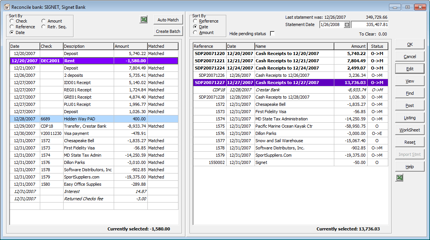
Task: Post the reconciliation
Action: [x=410, y=105]
